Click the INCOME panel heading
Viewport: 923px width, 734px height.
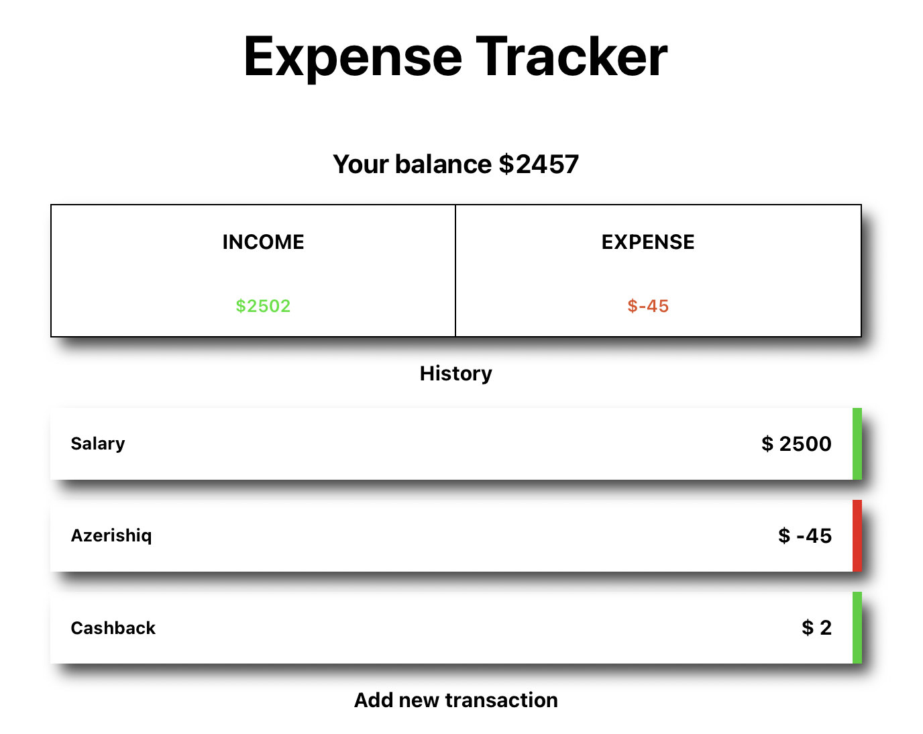tap(263, 242)
